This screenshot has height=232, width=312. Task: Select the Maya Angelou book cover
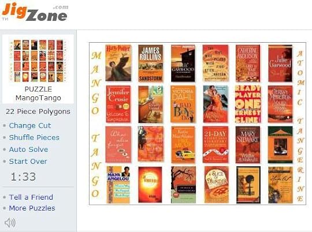(118, 185)
